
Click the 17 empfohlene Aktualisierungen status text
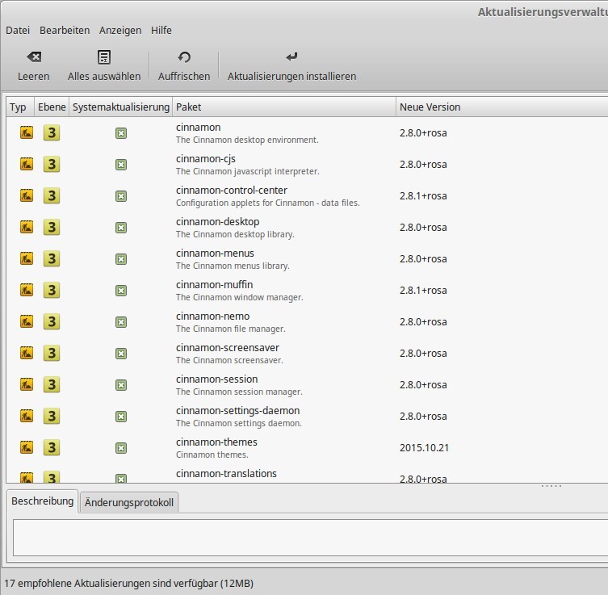pos(128,583)
